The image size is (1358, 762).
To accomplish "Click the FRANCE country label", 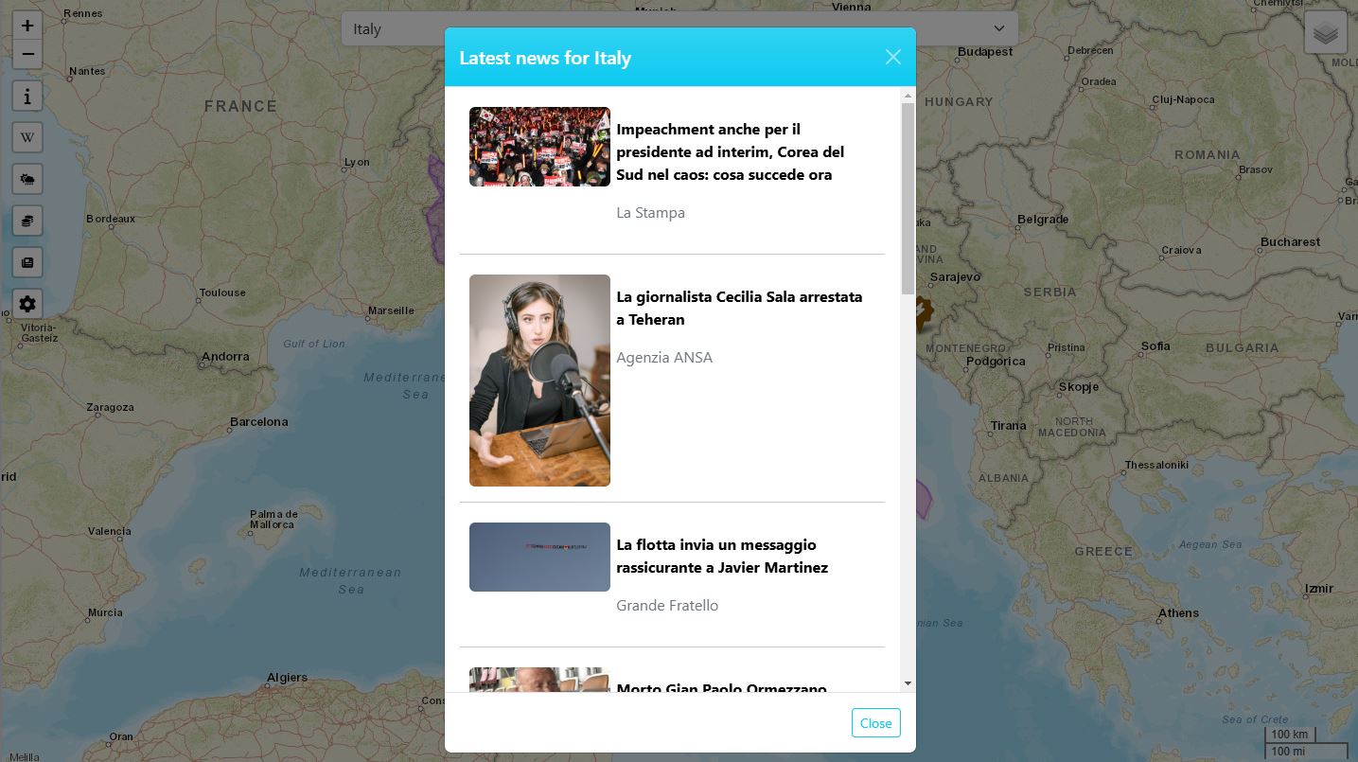I will (x=240, y=107).
